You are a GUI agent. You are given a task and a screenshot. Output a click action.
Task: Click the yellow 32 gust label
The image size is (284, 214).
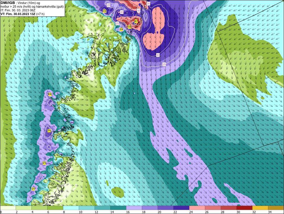tap(104, 11)
